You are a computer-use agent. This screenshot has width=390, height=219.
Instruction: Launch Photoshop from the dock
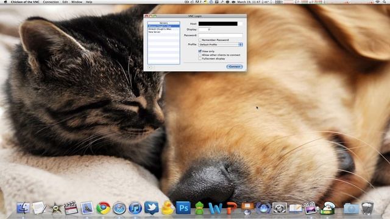coord(183,207)
